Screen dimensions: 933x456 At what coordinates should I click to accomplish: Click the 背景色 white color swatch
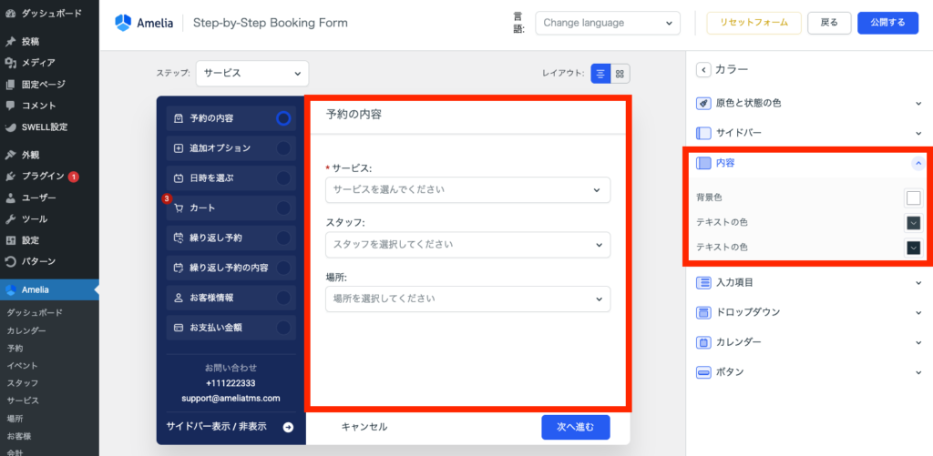point(913,198)
